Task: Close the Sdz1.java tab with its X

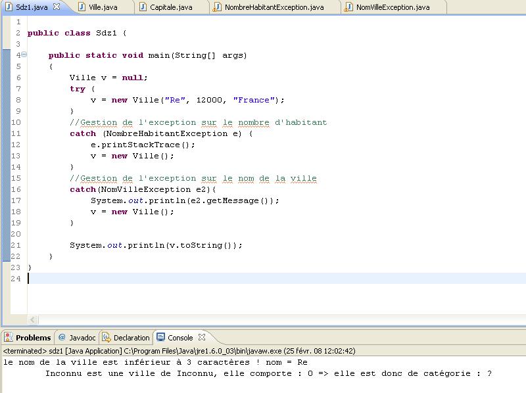Action: (x=57, y=7)
